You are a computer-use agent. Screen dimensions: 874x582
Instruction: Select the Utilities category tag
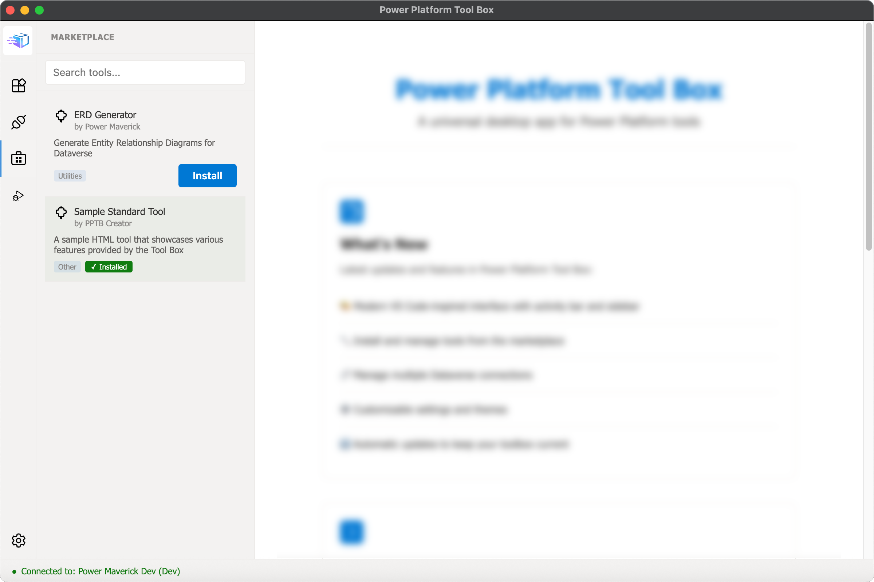click(70, 176)
